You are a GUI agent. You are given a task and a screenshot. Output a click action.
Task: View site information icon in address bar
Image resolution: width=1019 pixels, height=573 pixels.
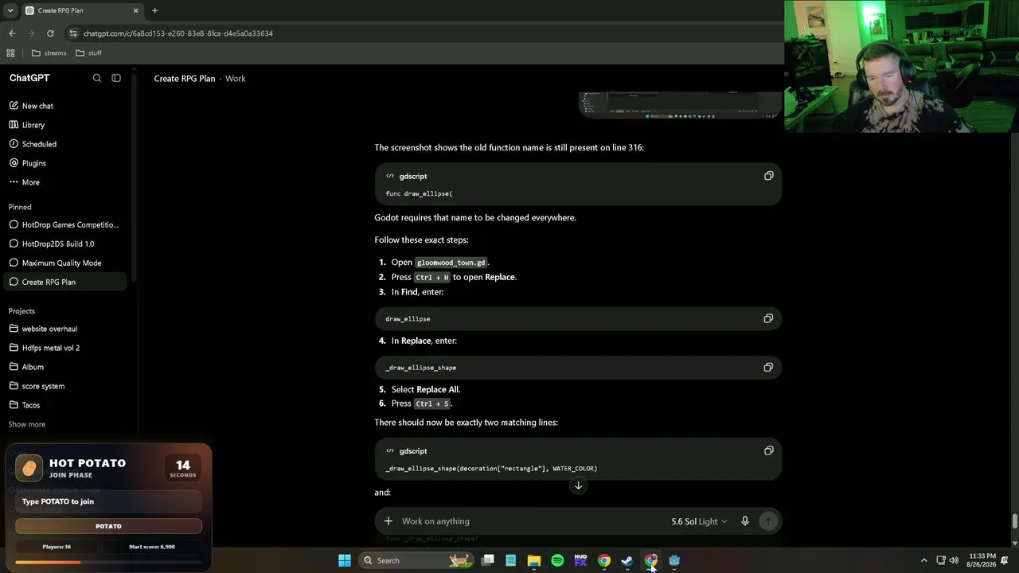coord(73,33)
